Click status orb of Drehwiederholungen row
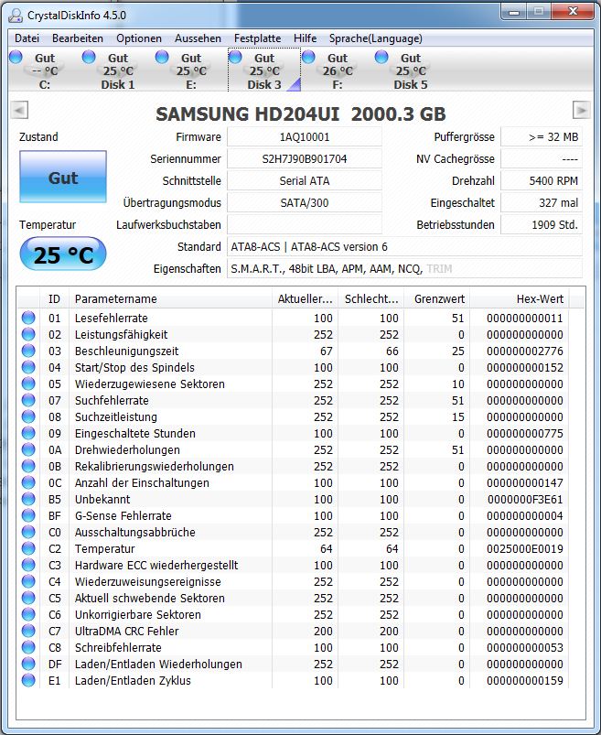Image resolution: width=601 pixels, height=735 pixels. tap(28, 449)
